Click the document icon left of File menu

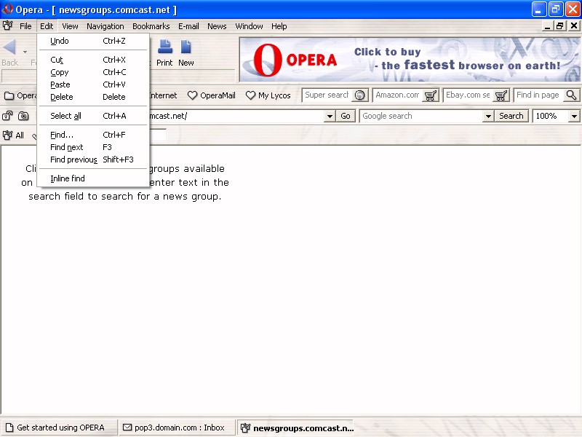[7, 25]
